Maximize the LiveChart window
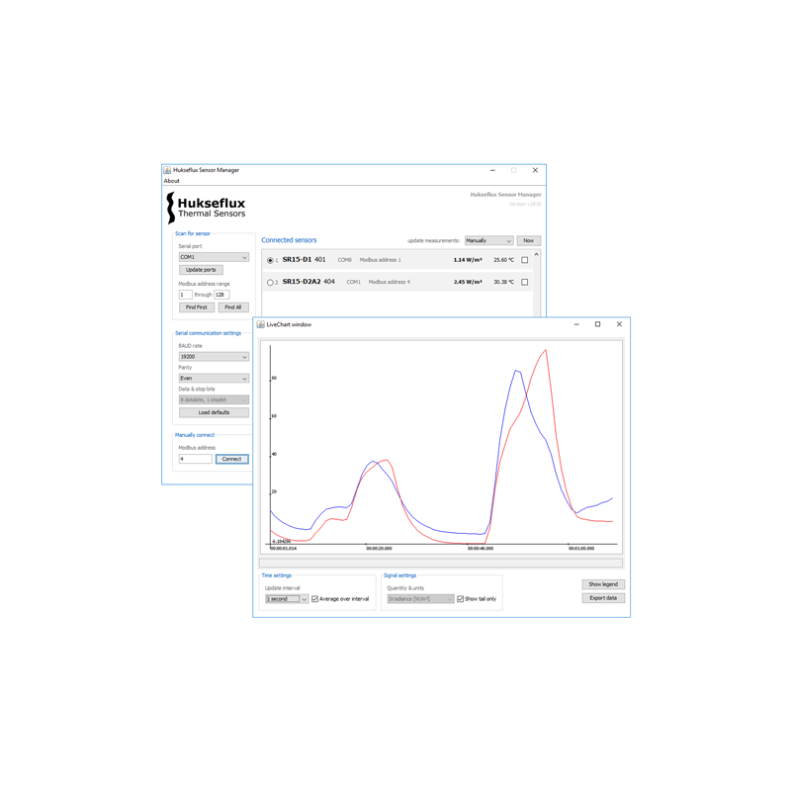The height and width of the screenshot is (791, 791). (597, 324)
